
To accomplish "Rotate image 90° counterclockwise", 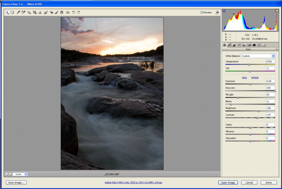I will click(74, 12).
